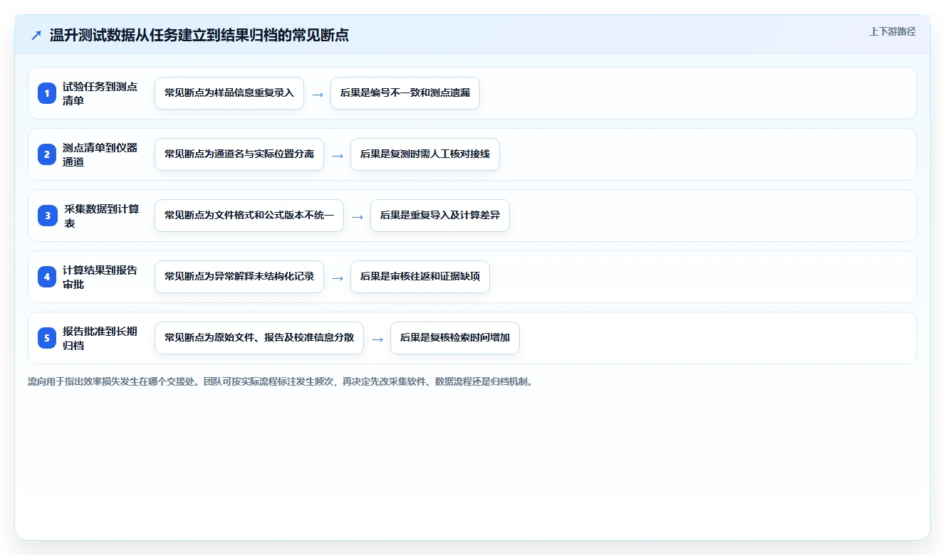Click the step label 采集数据到计算表
Image resolution: width=945 pixels, height=555 pixels.
tap(101, 216)
